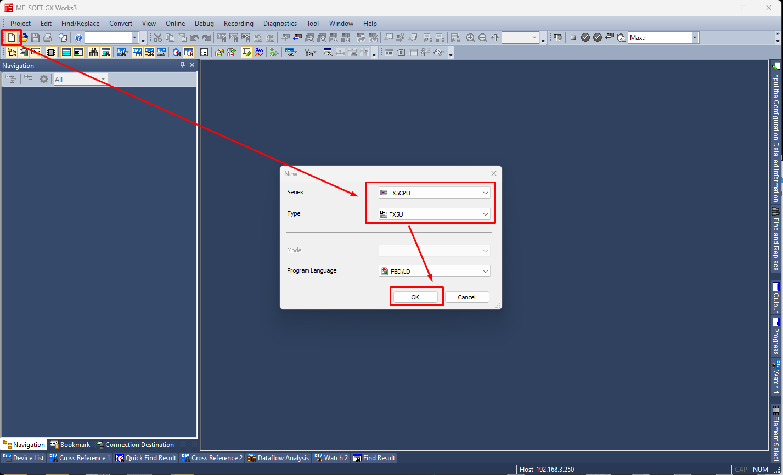Open the Tool menu

313,24
